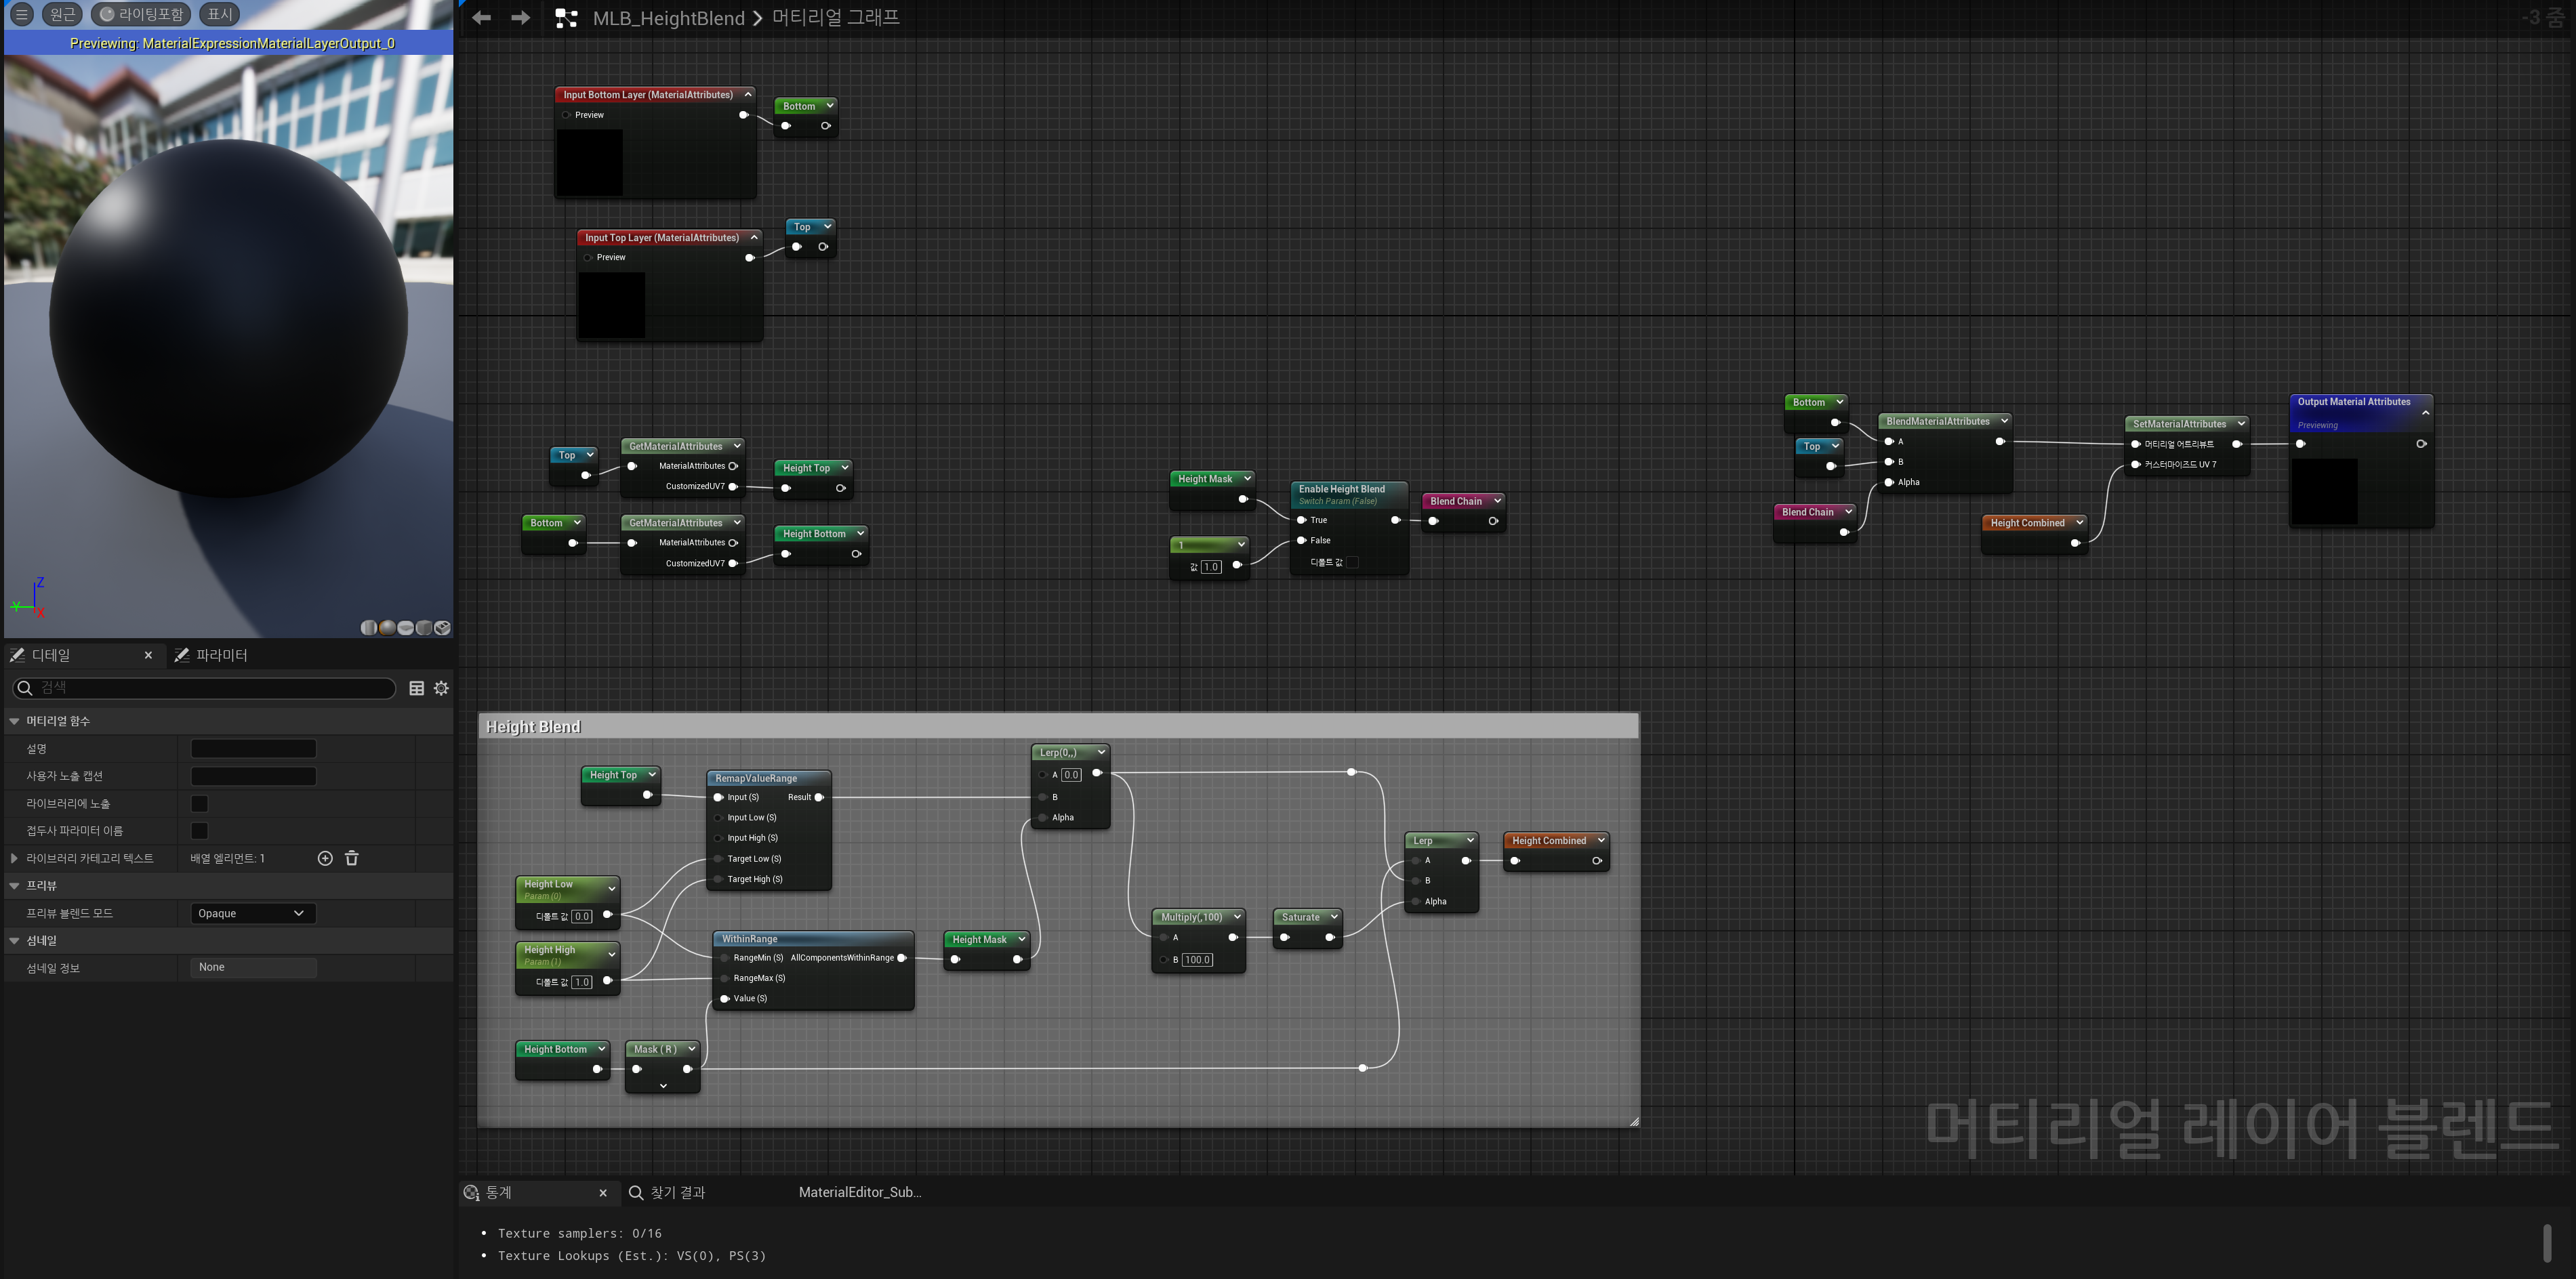Select sphere preview mesh shape
The image size is (2576, 1279).
click(x=387, y=627)
